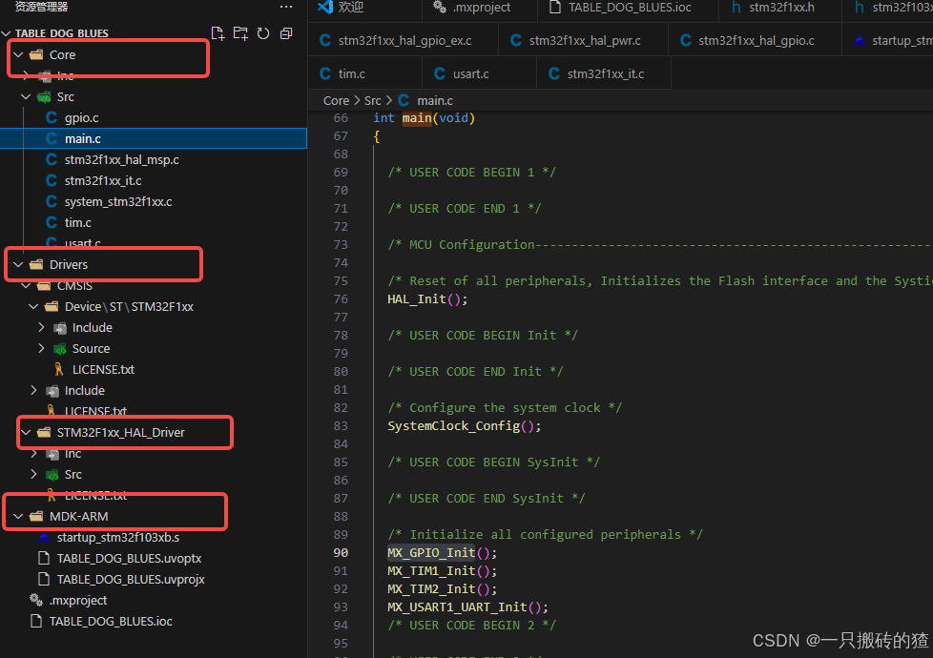Click the VS Code icon on welcome tab
933x658 pixels.
(325, 7)
